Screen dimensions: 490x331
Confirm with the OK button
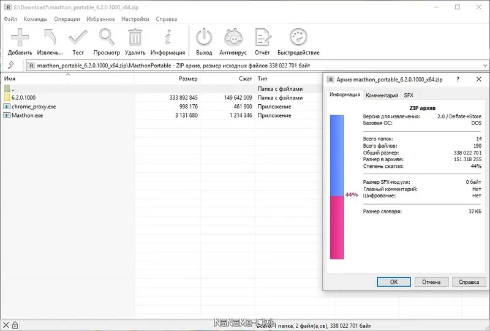pos(394,282)
